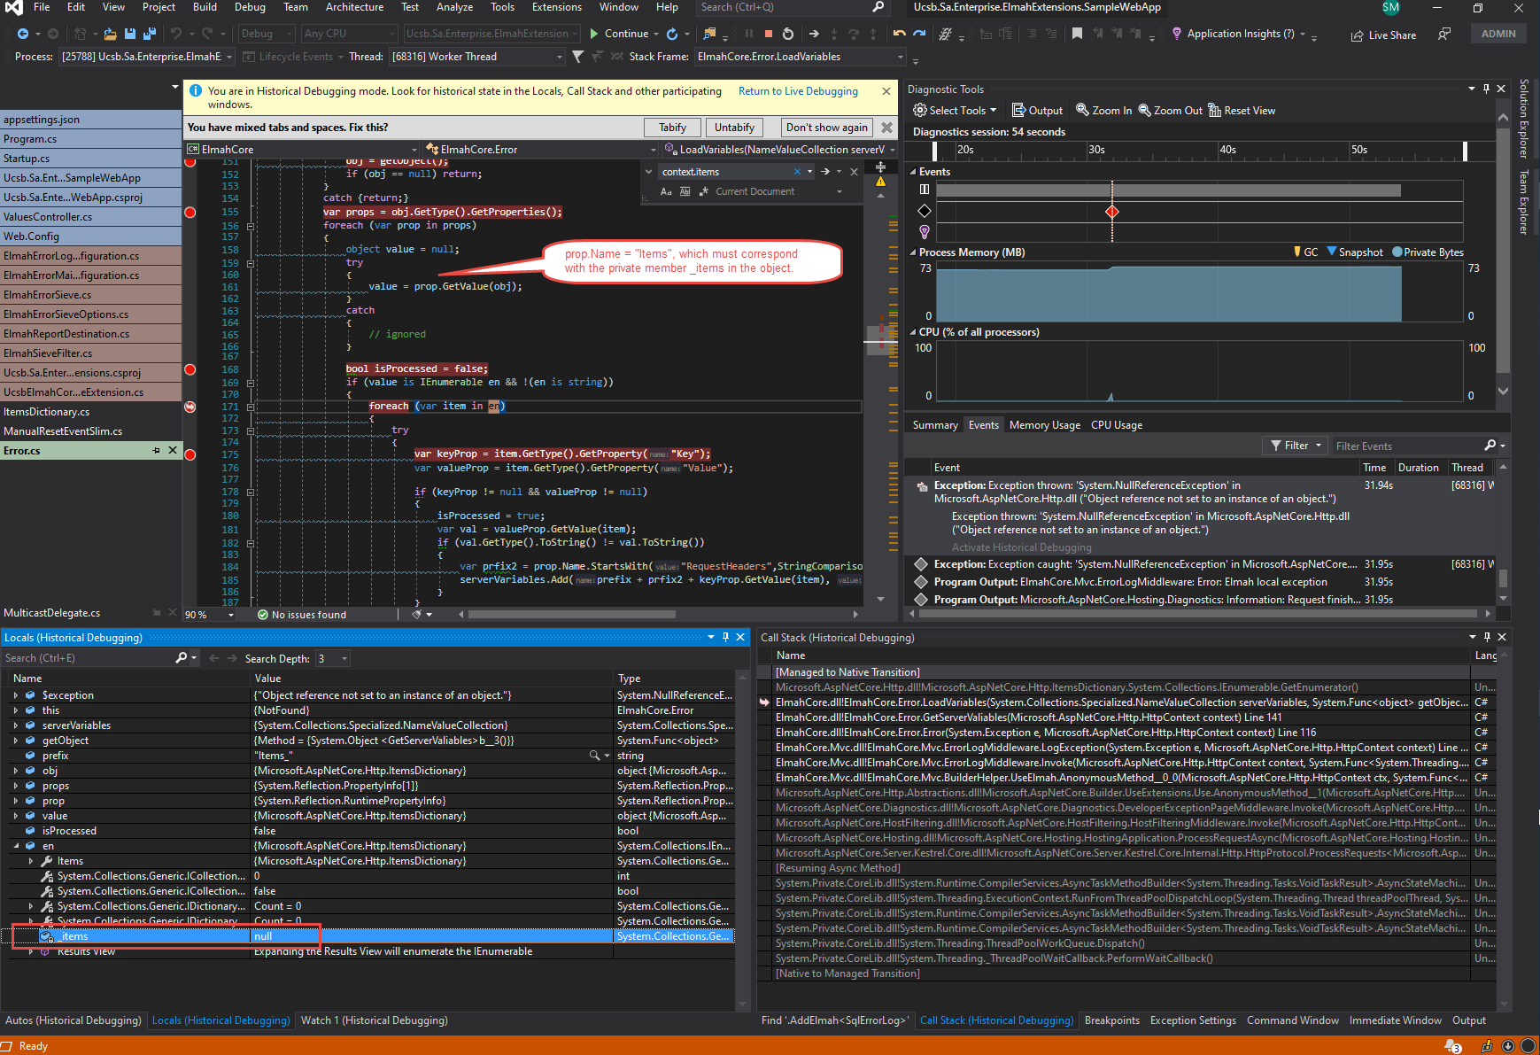
Task: Click the Filter Events input field
Action: (x=1407, y=446)
